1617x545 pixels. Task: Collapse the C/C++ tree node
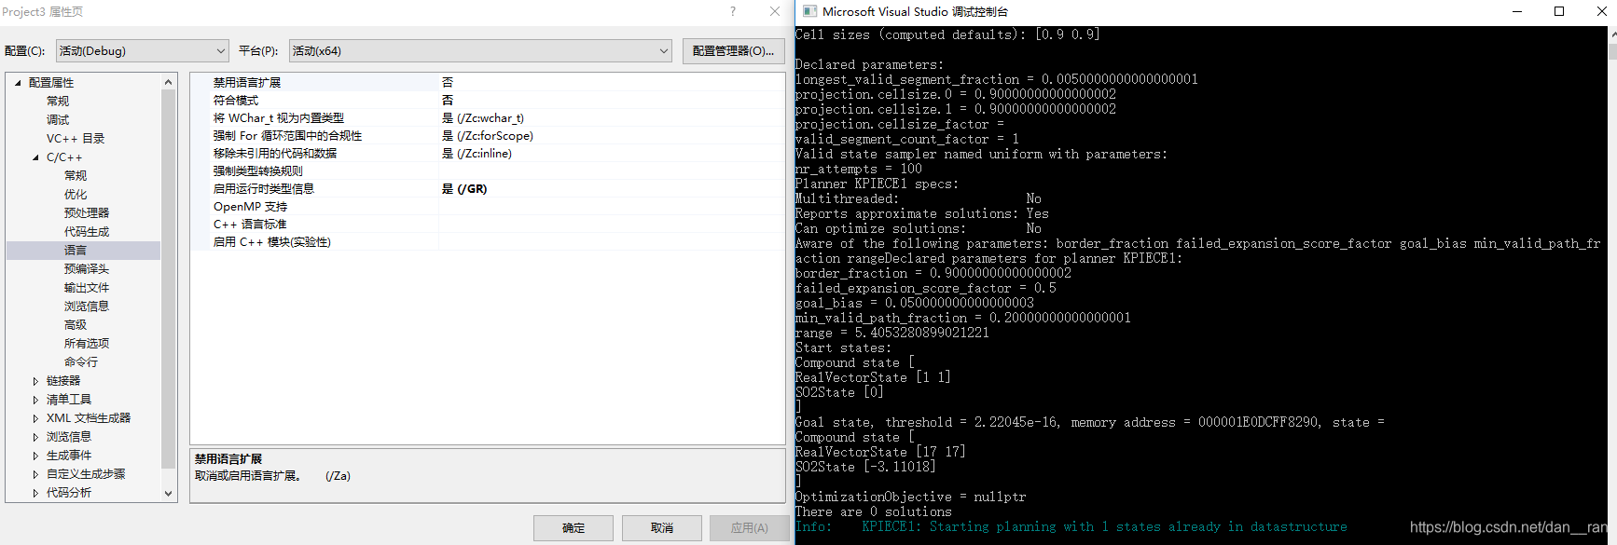[35, 157]
